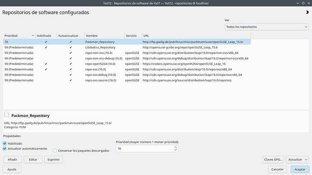Image resolution: width=312 pixels, height=175 pixels.
Task: Select repo-oss-source (16.0) in the list
Action: [101, 80]
